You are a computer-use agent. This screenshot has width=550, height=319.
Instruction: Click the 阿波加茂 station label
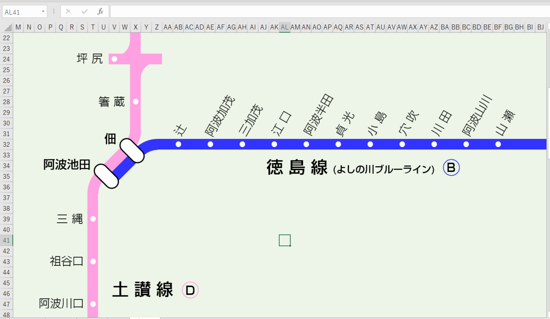pyautogui.click(x=220, y=116)
